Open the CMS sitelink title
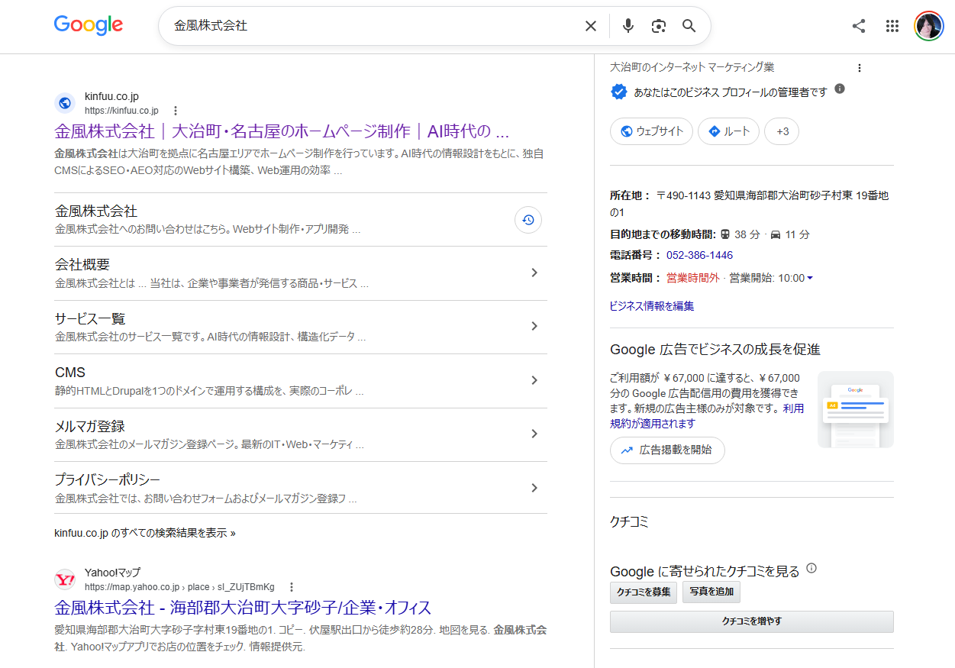The height and width of the screenshot is (668, 955). coord(70,373)
